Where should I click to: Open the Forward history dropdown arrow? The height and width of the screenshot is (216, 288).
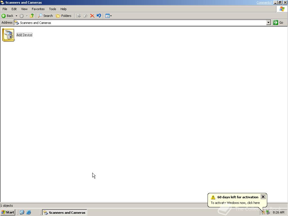[x=27, y=16]
